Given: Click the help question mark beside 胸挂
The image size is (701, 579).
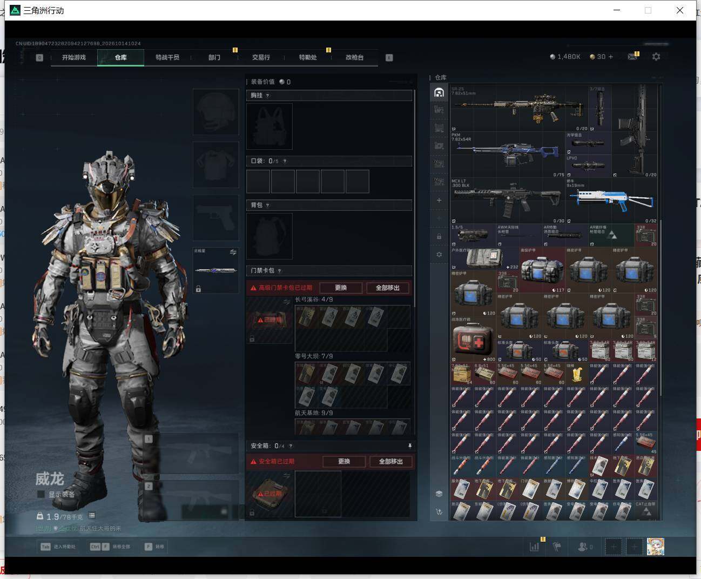Looking at the screenshot, I should [x=268, y=96].
